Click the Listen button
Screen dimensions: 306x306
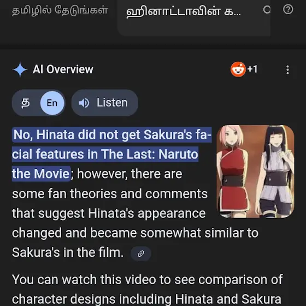pyautogui.click(x=104, y=103)
